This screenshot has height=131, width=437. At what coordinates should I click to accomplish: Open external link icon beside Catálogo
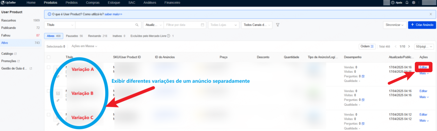[x=16, y=54]
